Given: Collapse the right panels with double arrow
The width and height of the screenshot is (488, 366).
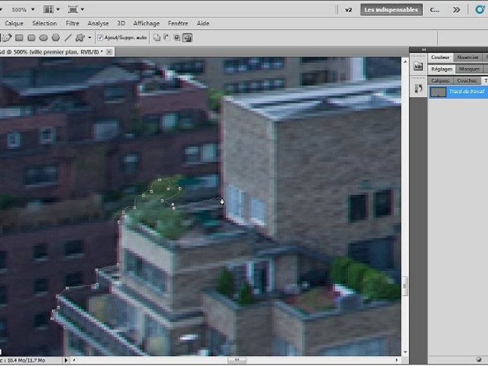Looking at the screenshot, I should pyautogui.click(x=424, y=49).
